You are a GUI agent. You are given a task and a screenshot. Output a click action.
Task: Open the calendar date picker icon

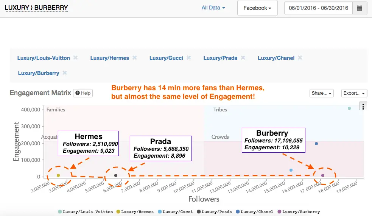(x=360, y=8)
